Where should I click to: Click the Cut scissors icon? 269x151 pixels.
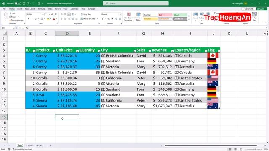click(11, 13)
